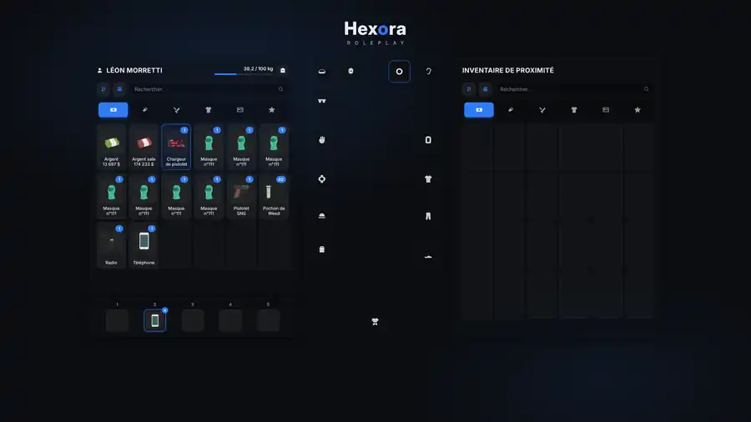
Task: Switch to cards tab in proximity inventory
Action: coord(606,110)
